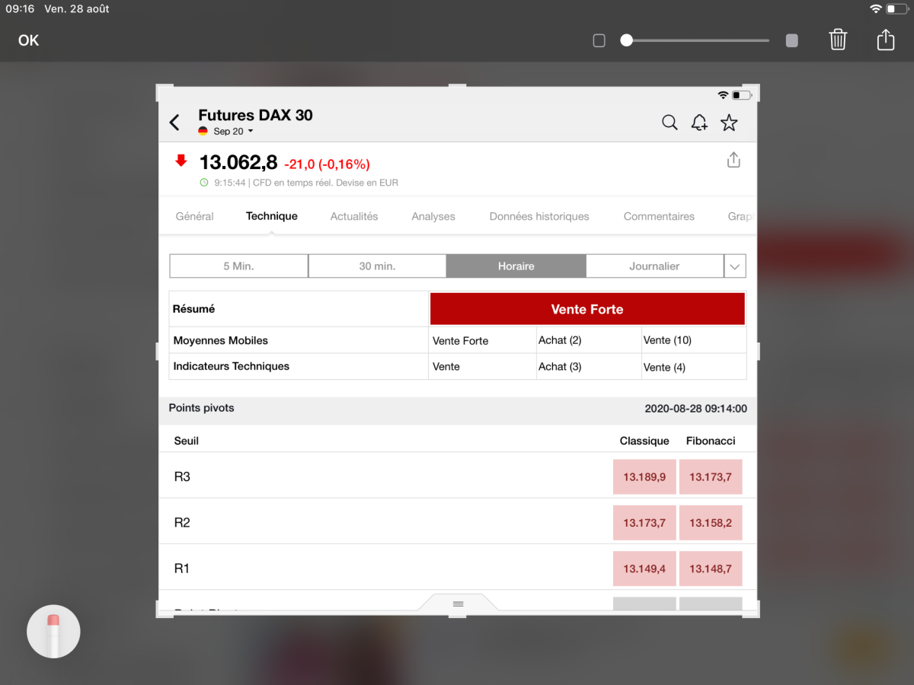914x685 pixels.
Task: Select the Journalier timeframe
Action: pyautogui.click(x=654, y=266)
